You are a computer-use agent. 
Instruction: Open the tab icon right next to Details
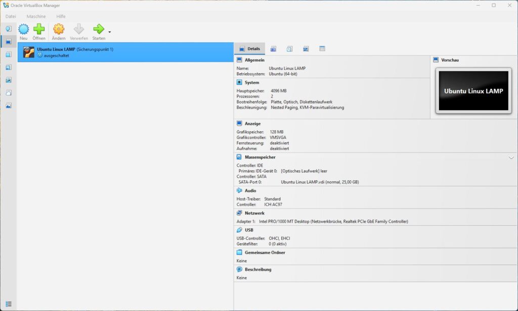[273, 49]
